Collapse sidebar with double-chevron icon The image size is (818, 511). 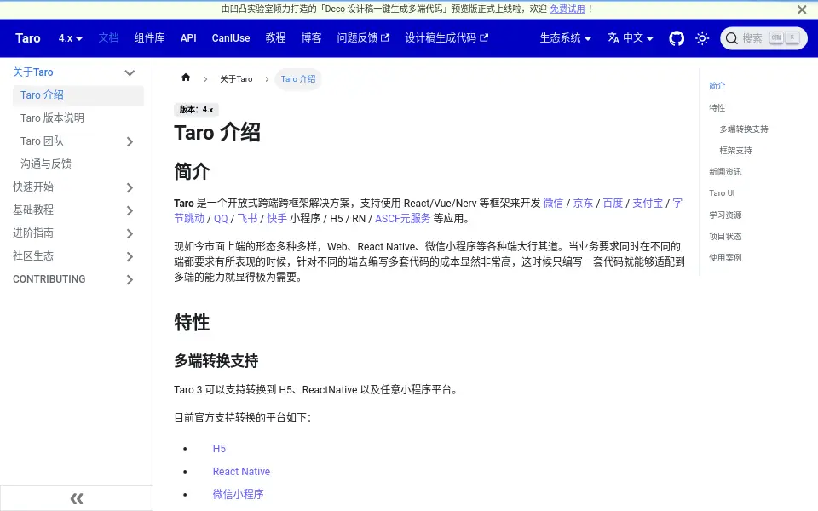coord(77,498)
